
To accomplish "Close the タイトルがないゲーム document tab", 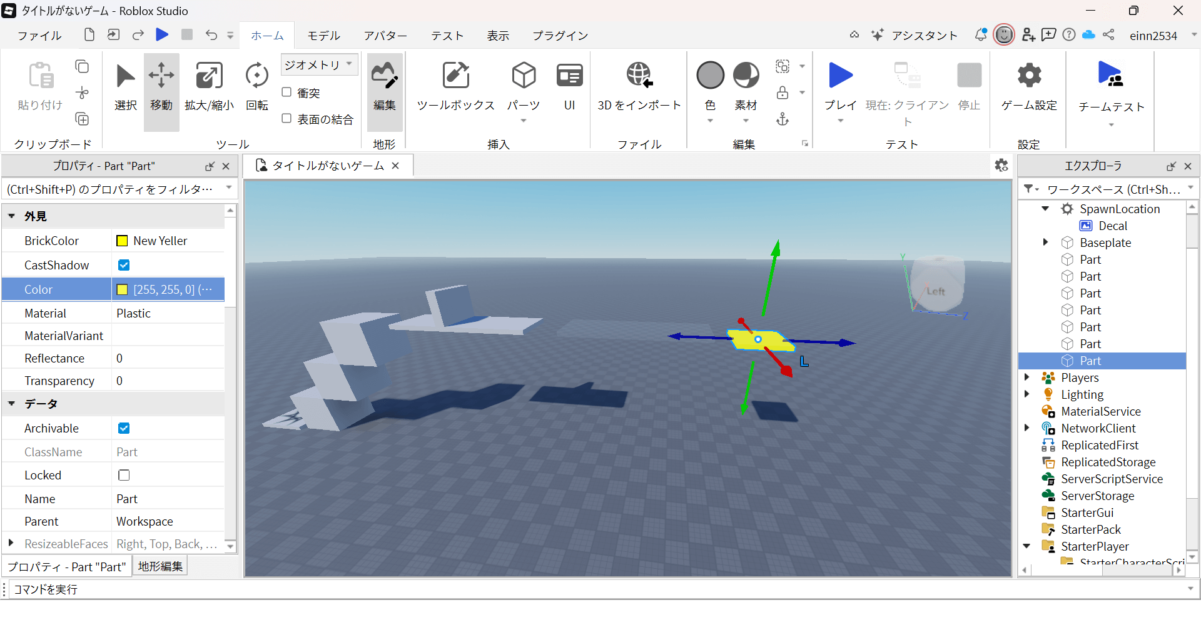I will (395, 166).
